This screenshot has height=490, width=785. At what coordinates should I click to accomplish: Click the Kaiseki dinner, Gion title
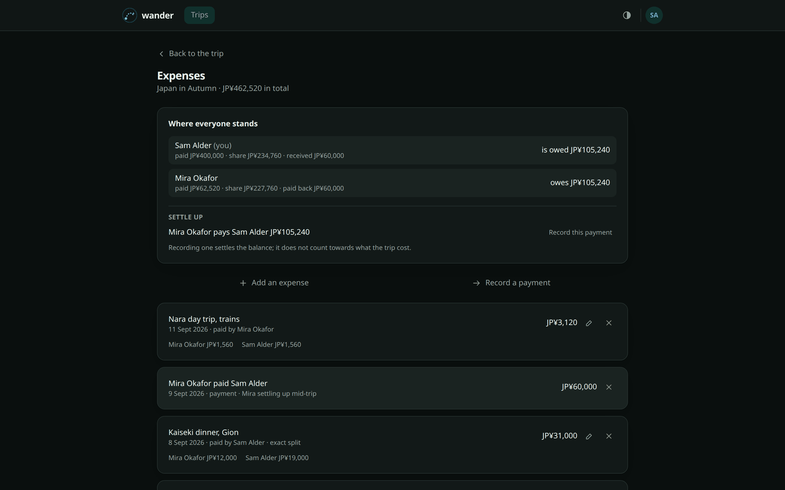203,432
